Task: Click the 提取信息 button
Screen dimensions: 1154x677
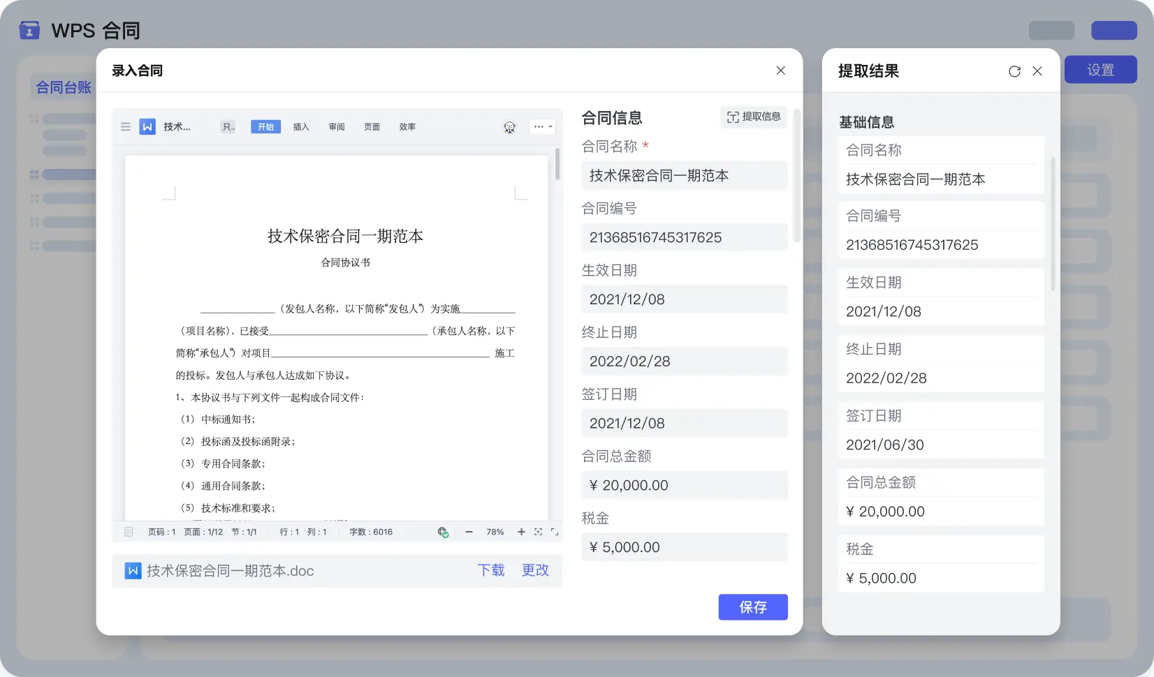Action: coord(754,117)
